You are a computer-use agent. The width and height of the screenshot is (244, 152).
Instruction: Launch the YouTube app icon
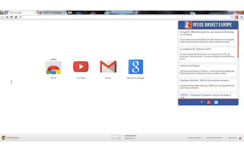point(81,66)
